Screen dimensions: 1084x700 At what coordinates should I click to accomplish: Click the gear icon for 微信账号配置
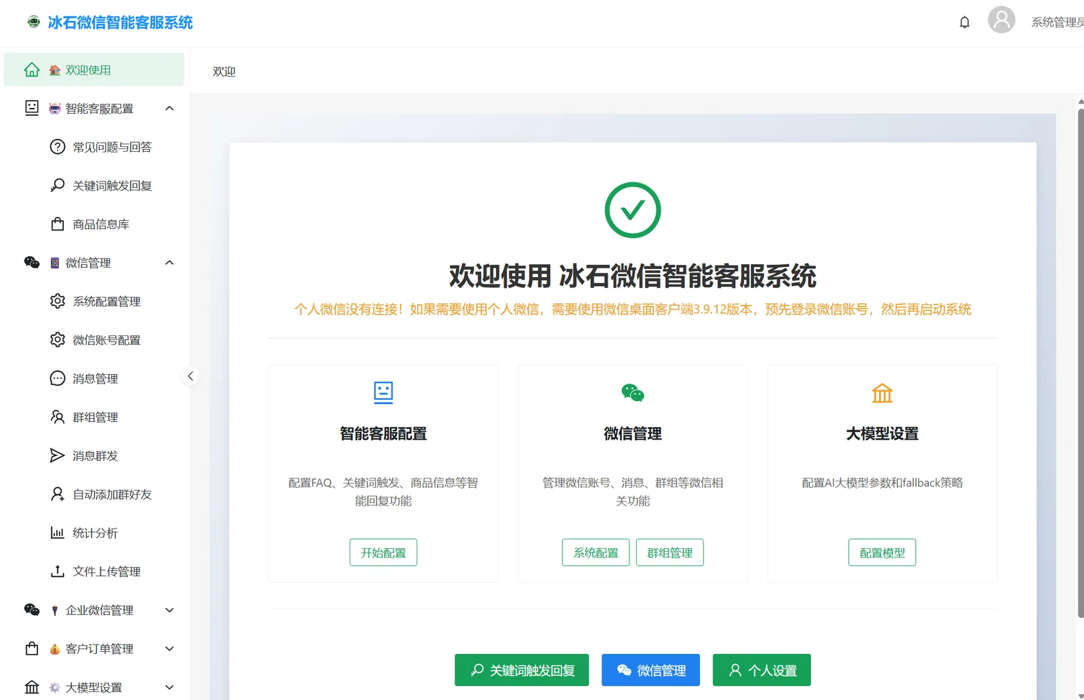[58, 340]
